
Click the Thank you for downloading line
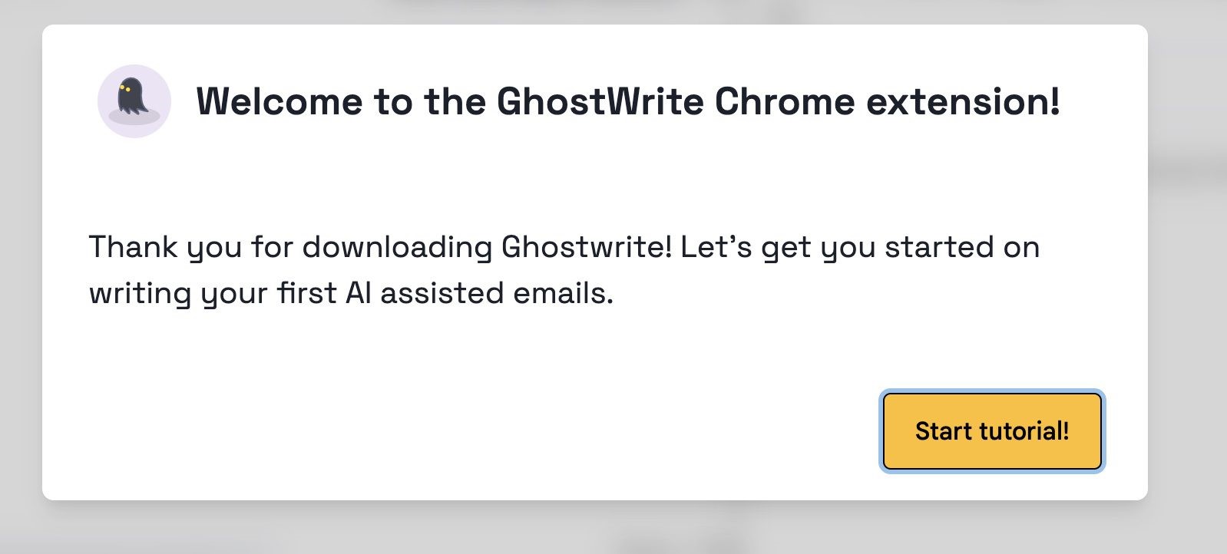[x=292, y=247]
